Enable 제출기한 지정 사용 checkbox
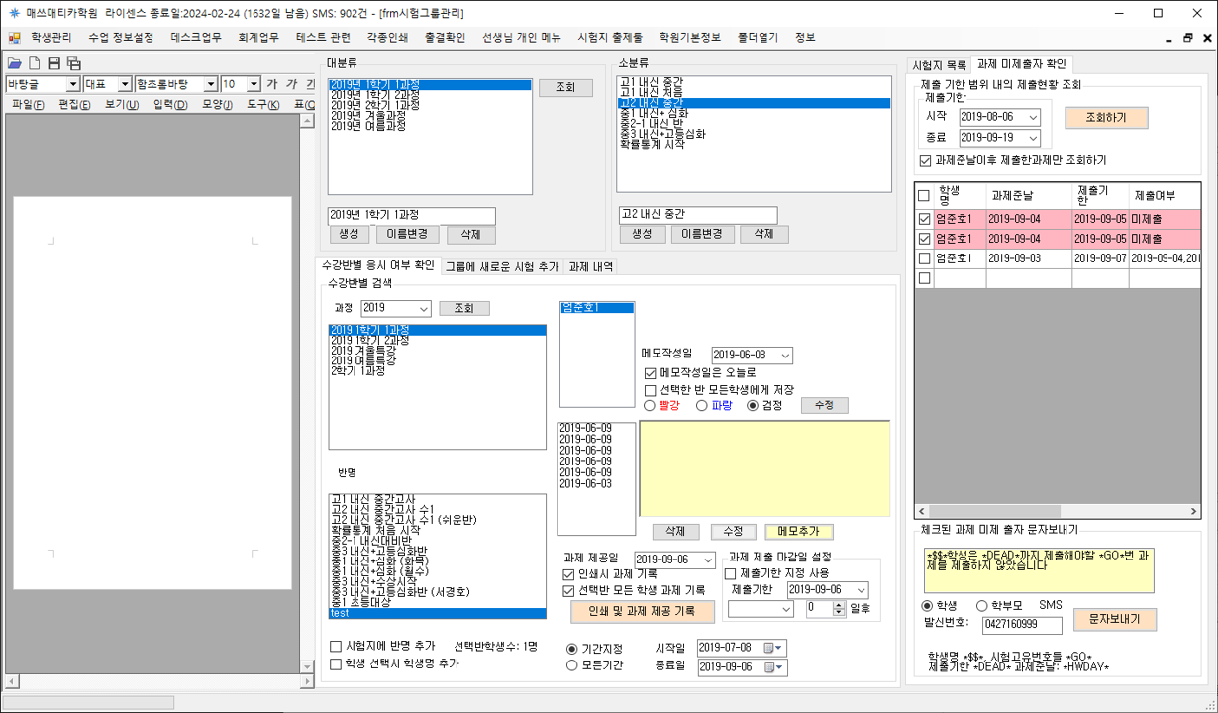 point(731,573)
